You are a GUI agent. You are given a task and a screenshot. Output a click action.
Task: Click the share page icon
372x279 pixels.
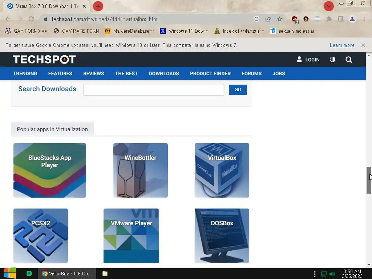[268, 19]
